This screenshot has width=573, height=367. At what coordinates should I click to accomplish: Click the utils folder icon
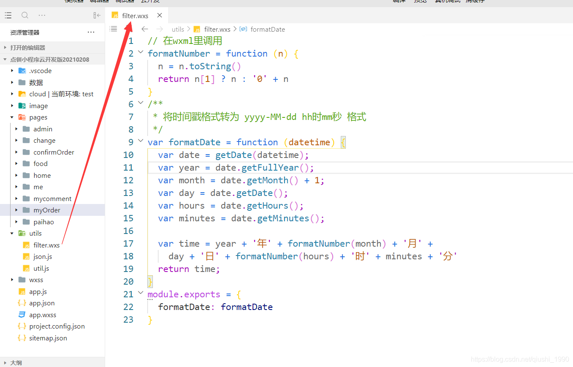(x=22, y=233)
